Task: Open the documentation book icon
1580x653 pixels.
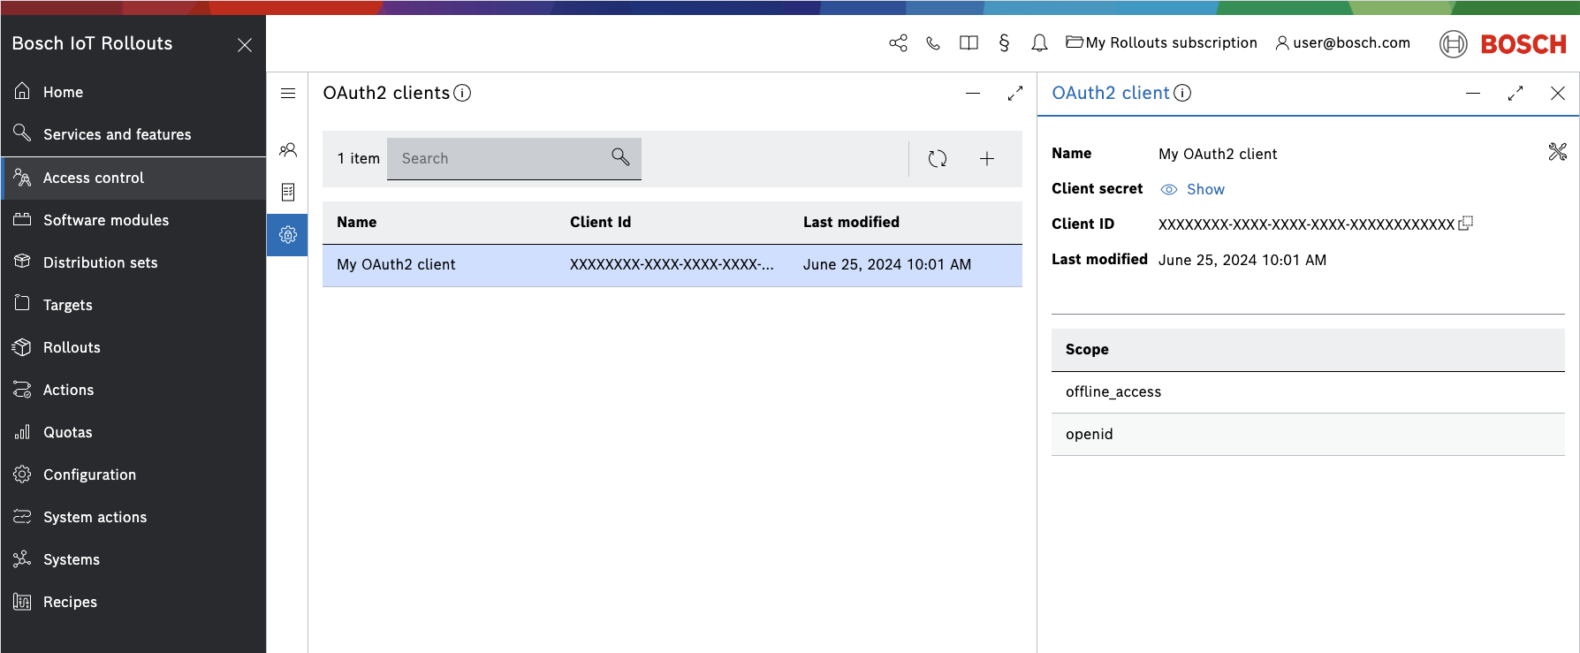Action: (x=969, y=43)
